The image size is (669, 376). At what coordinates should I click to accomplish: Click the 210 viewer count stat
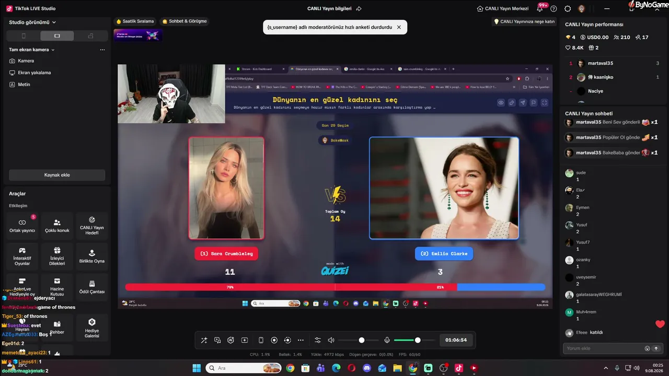pos(622,38)
